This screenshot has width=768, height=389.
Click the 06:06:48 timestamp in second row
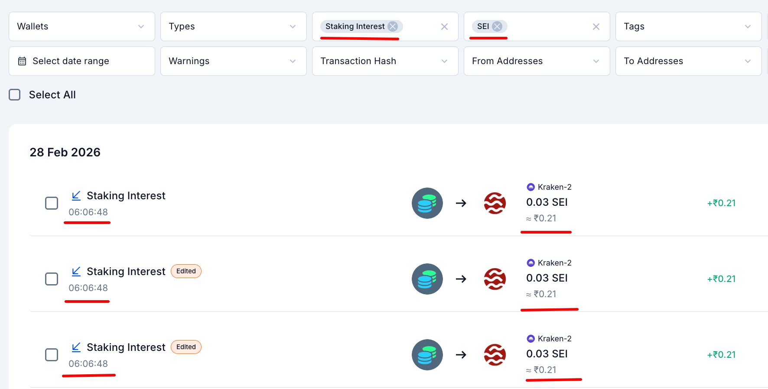pyautogui.click(x=88, y=288)
